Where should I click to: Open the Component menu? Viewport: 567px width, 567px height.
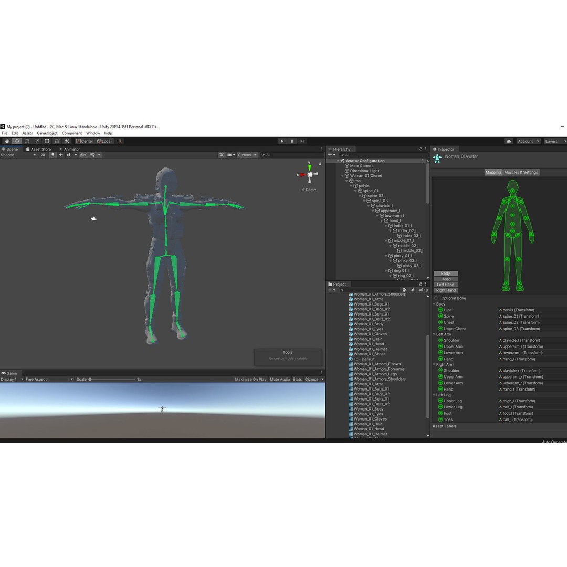[71, 133]
